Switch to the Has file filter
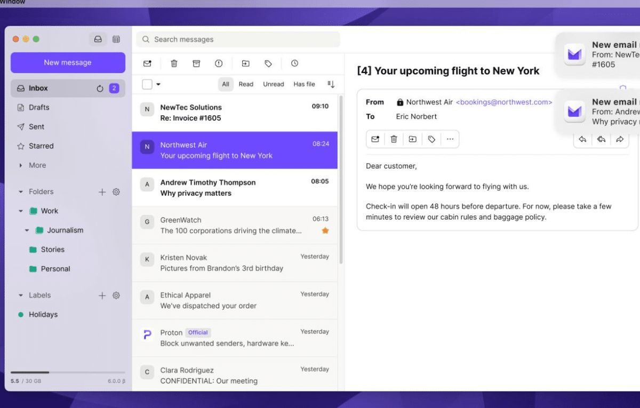 tap(304, 84)
